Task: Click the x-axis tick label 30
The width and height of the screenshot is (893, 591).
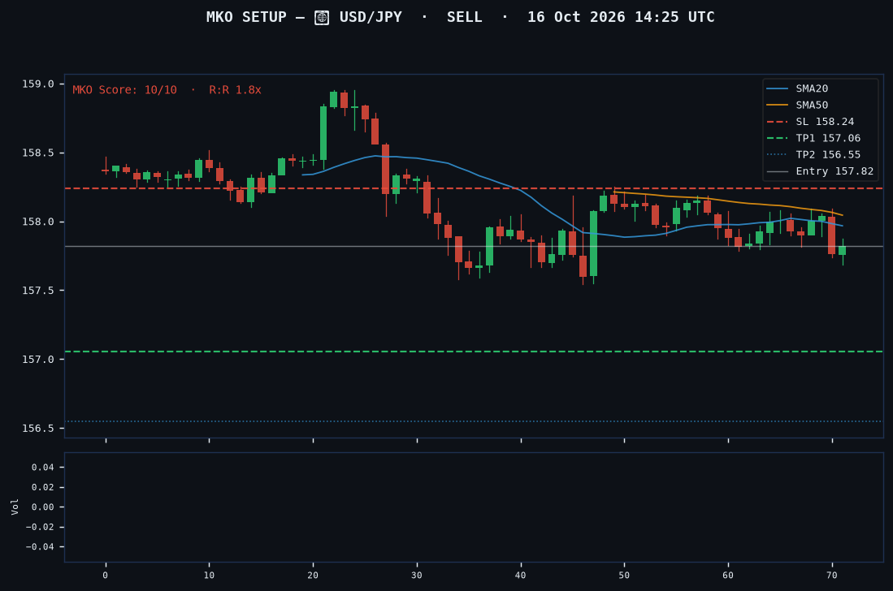Action: coord(416,576)
